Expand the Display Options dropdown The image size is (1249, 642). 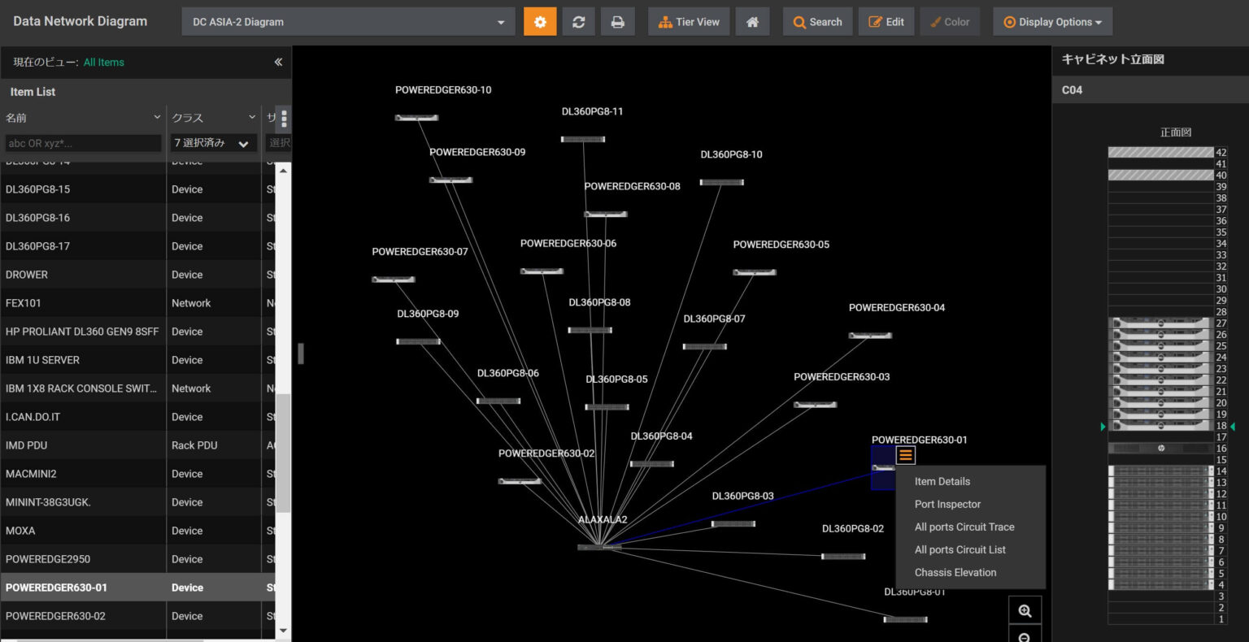[x=1052, y=22]
